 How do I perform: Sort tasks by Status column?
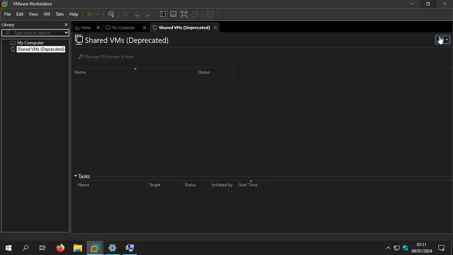point(197,185)
